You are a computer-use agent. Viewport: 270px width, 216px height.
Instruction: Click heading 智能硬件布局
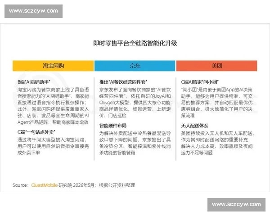pyautogui.click(x=113, y=126)
